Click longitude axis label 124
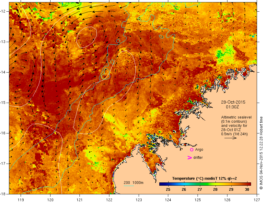Image resolution: width=263 pixels, height=203 pixels. pos(168,200)
